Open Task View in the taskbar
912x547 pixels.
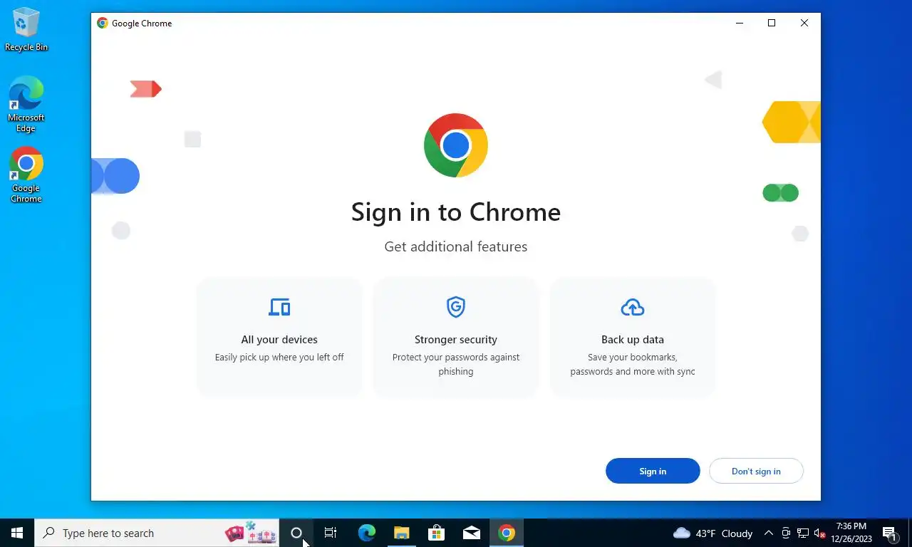(x=331, y=533)
